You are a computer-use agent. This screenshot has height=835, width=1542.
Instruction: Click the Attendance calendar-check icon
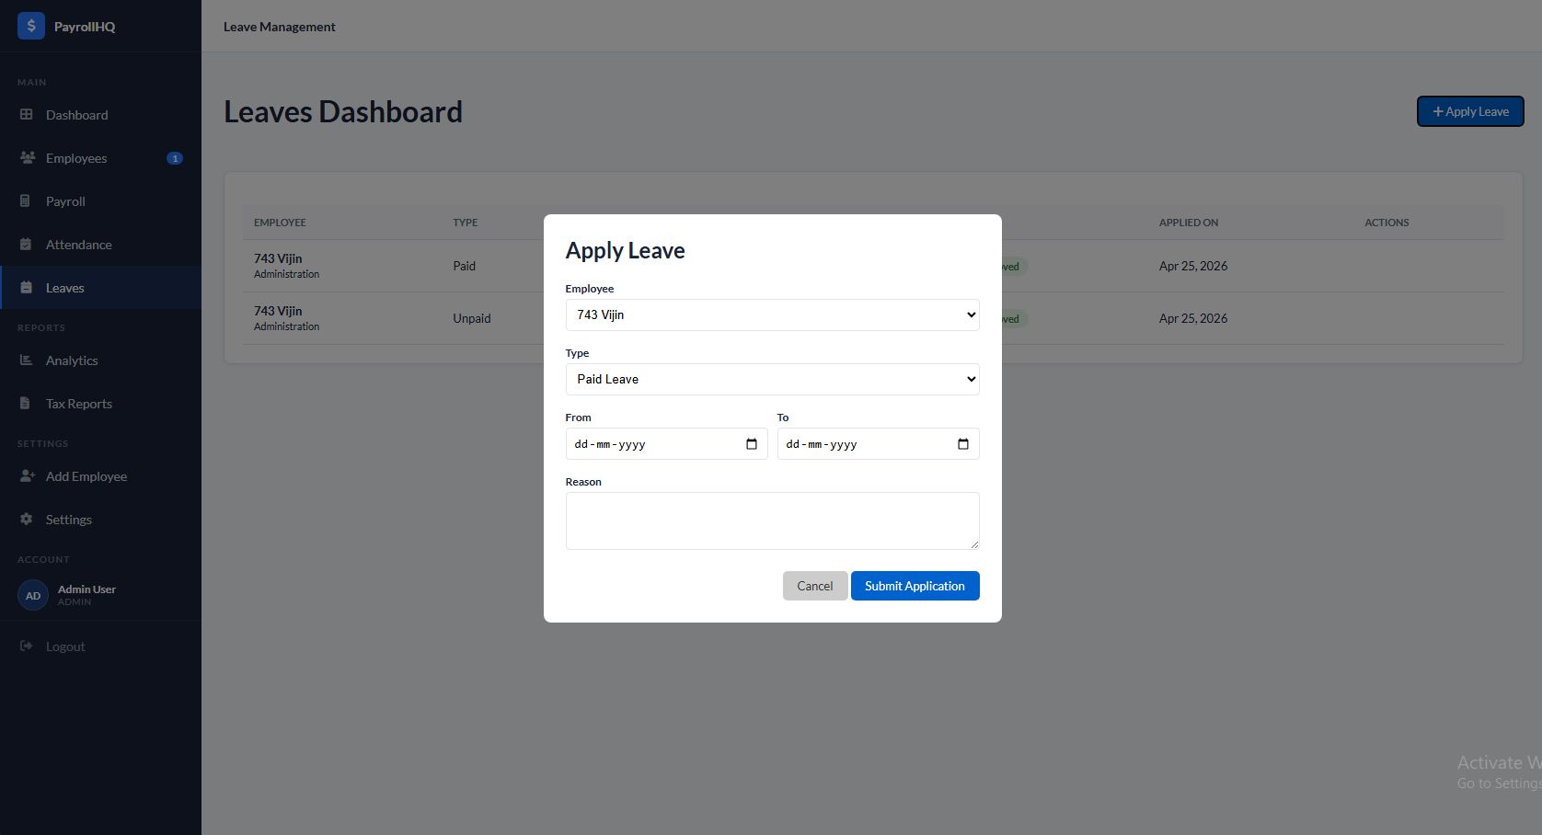(x=26, y=245)
